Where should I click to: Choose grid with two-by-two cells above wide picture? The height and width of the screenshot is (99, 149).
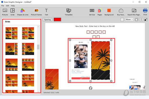[28, 80]
